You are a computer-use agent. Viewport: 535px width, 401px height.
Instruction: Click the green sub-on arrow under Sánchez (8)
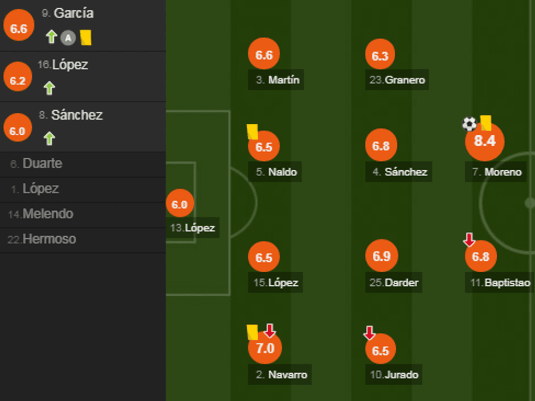[50, 139]
